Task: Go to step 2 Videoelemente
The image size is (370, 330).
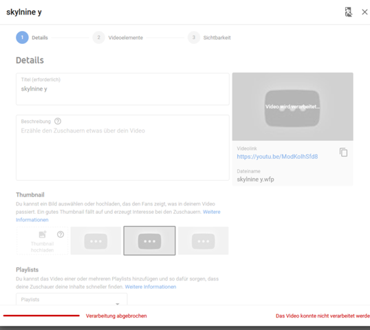Action: [118, 38]
